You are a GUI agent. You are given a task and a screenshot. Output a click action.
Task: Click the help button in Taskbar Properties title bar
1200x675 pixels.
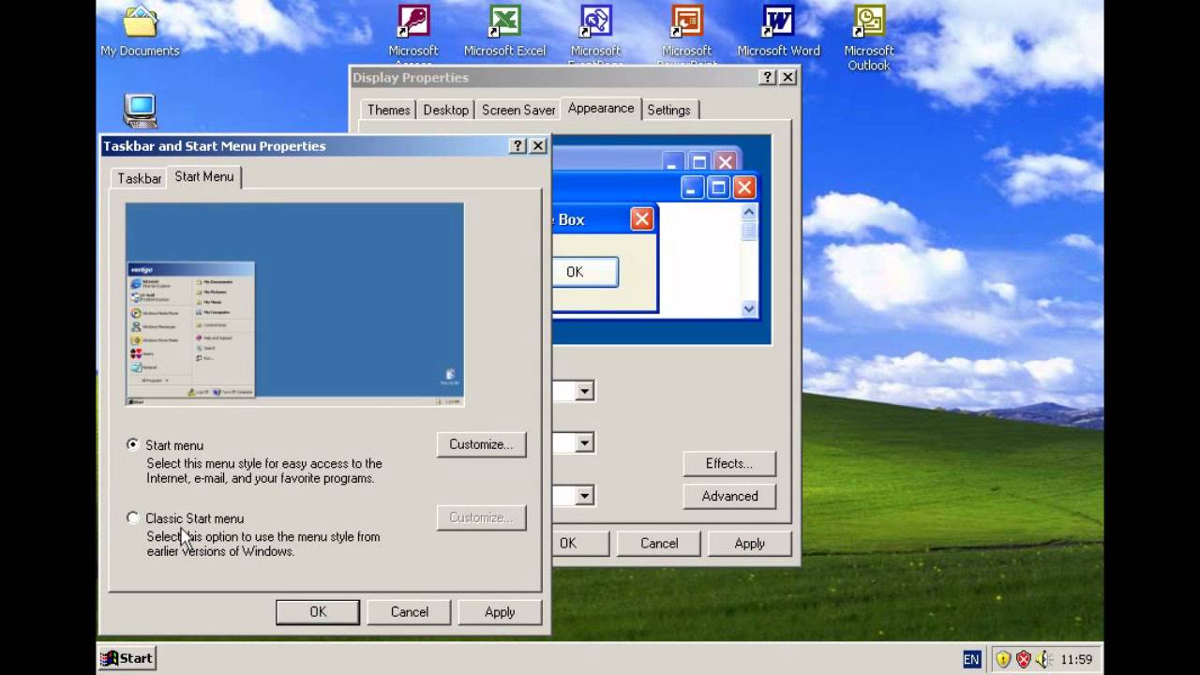coord(517,146)
